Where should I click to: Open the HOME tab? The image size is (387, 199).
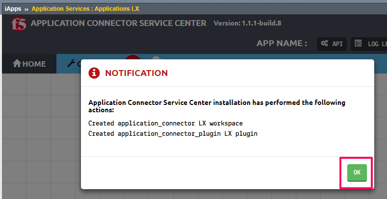click(29, 64)
